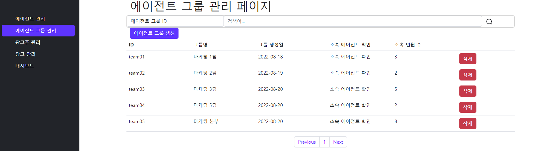
Task: Click team05's member count 8
Action: coord(396,121)
